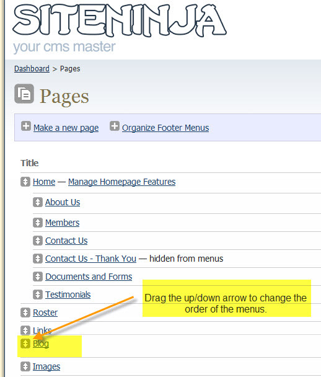Click the large Pages heading
Image resolution: width=321 pixels, height=377 pixels.
64,96
